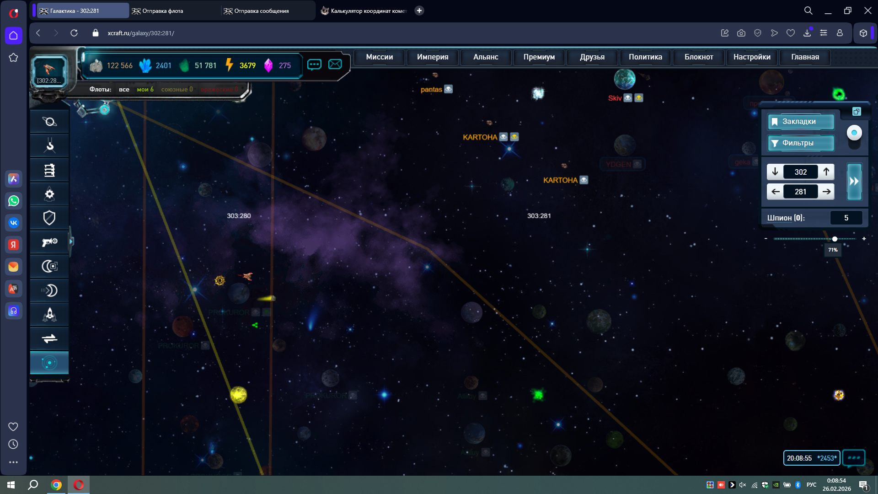Click the swap arrows trade icon
The height and width of the screenshot is (494, 878).
click(49, 338)
